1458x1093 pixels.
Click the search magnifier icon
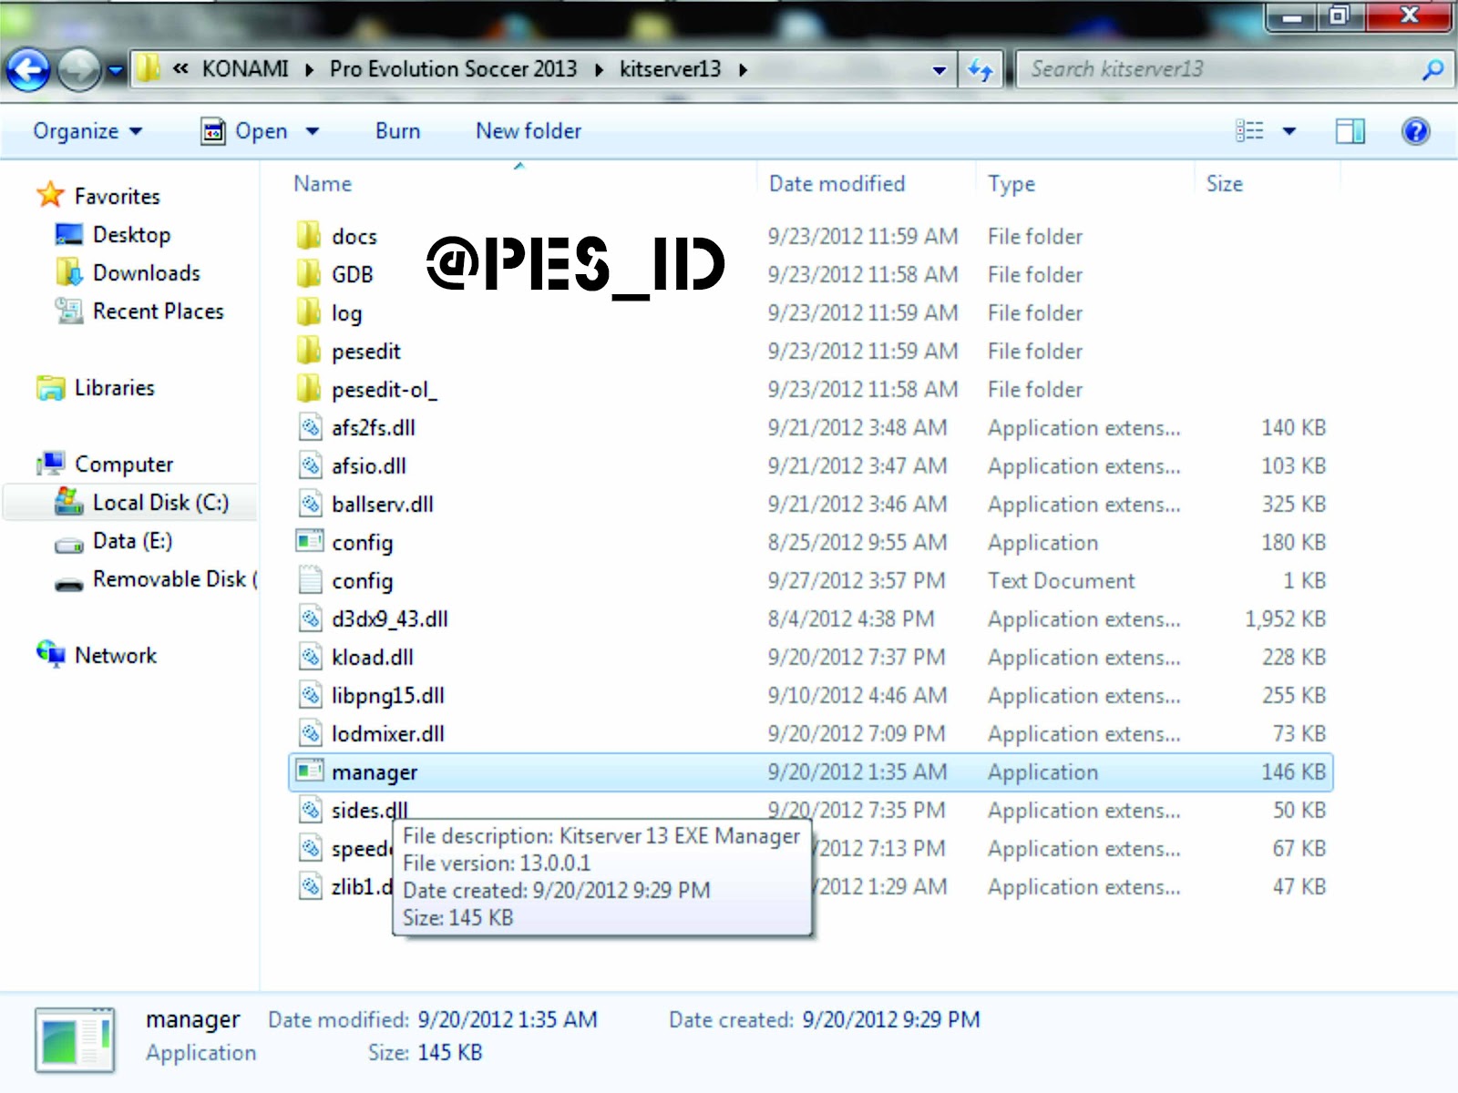(x=1432, y=69)
